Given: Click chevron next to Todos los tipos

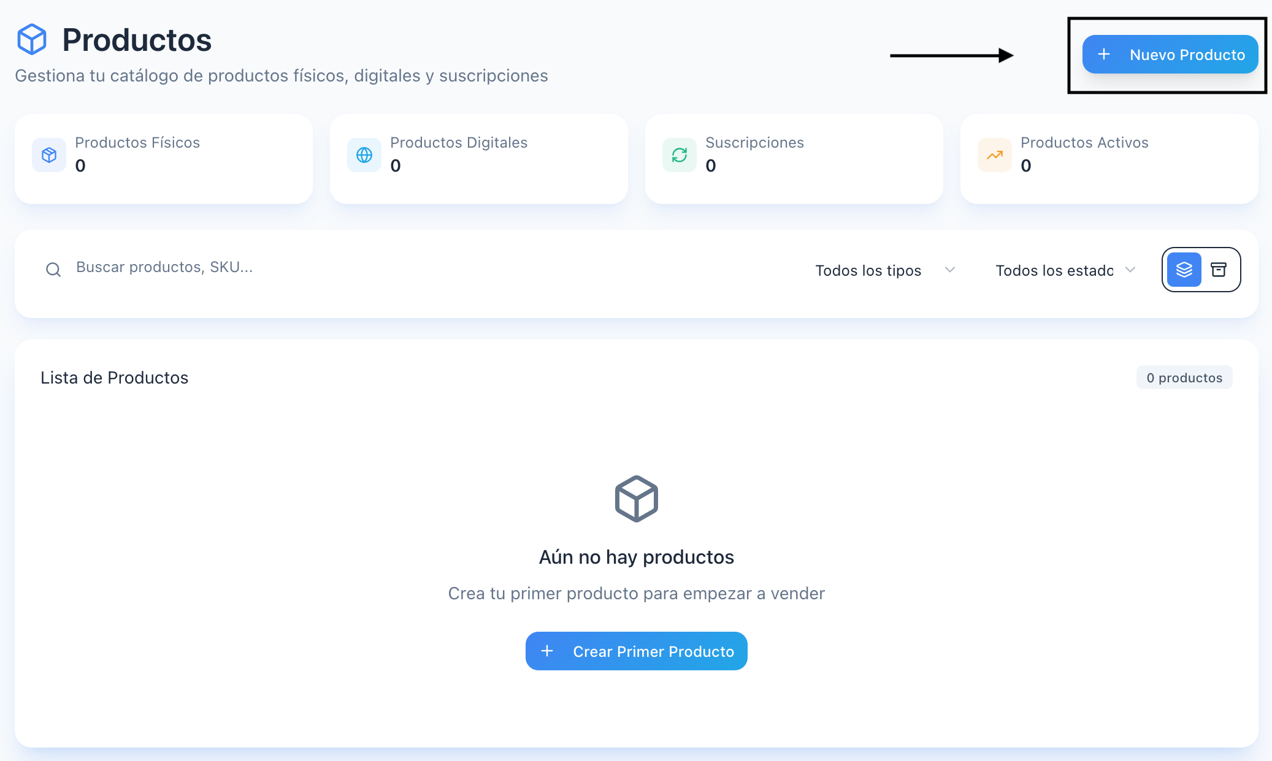Looking at the screenshot, I should click(950, 270).
